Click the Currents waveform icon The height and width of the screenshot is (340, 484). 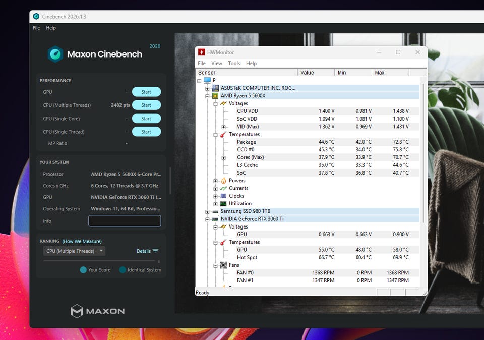point(223,188)
